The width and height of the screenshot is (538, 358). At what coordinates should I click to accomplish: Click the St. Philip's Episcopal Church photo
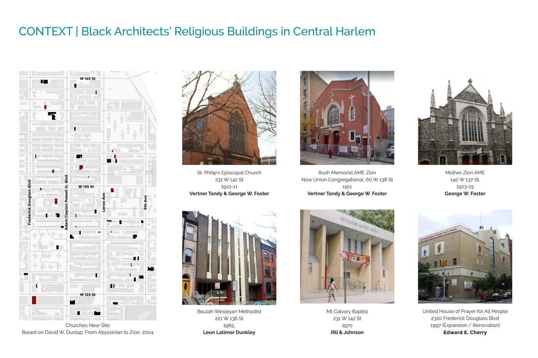tap(229, 118)
